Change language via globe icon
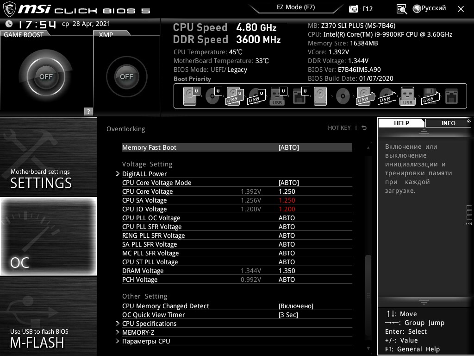474x356 pixels. 417,9
